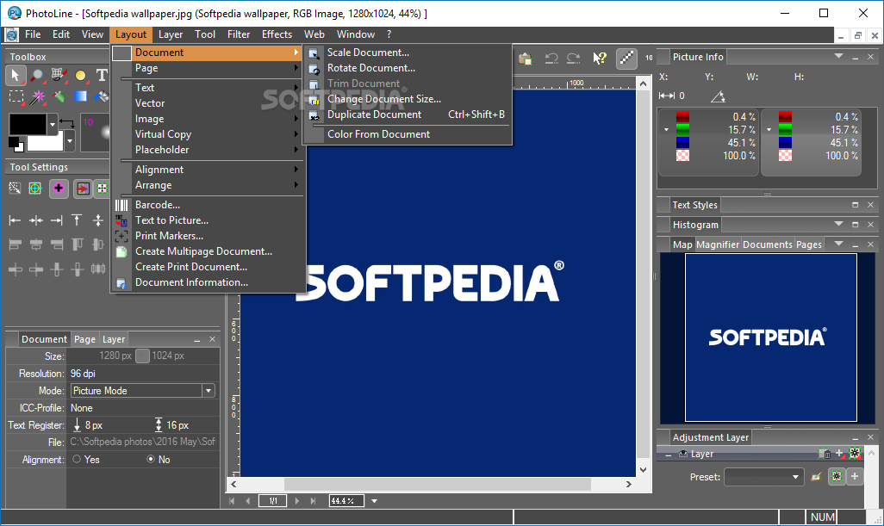
Task: Click the align left edges icon
Action: 16,220
